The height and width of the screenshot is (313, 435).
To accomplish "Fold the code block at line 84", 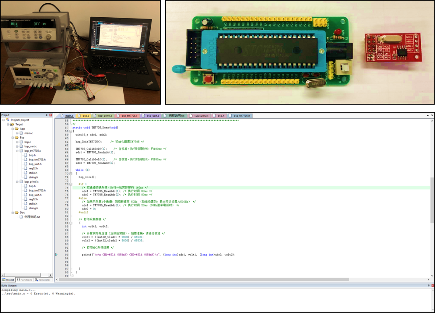I will pos(71,223).
